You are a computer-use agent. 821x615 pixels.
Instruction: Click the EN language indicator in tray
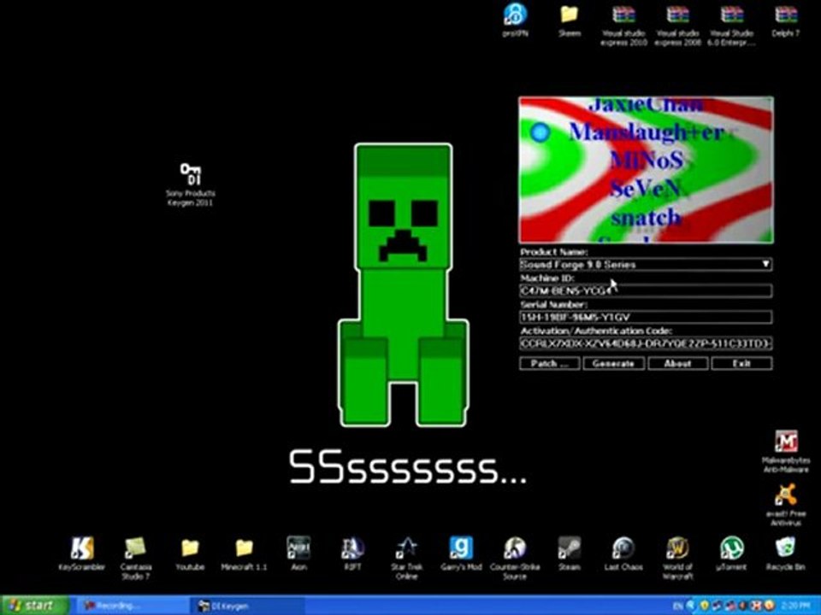point(677,606)
